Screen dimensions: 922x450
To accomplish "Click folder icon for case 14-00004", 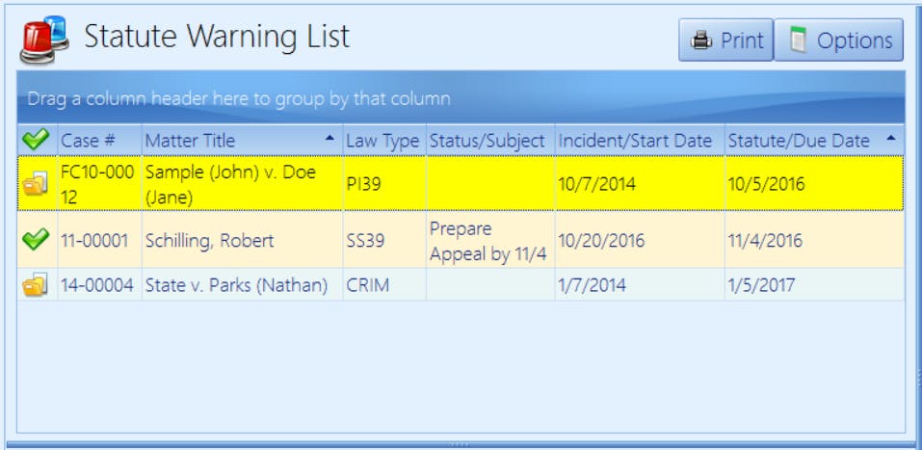I will click(x=36, y=285).
